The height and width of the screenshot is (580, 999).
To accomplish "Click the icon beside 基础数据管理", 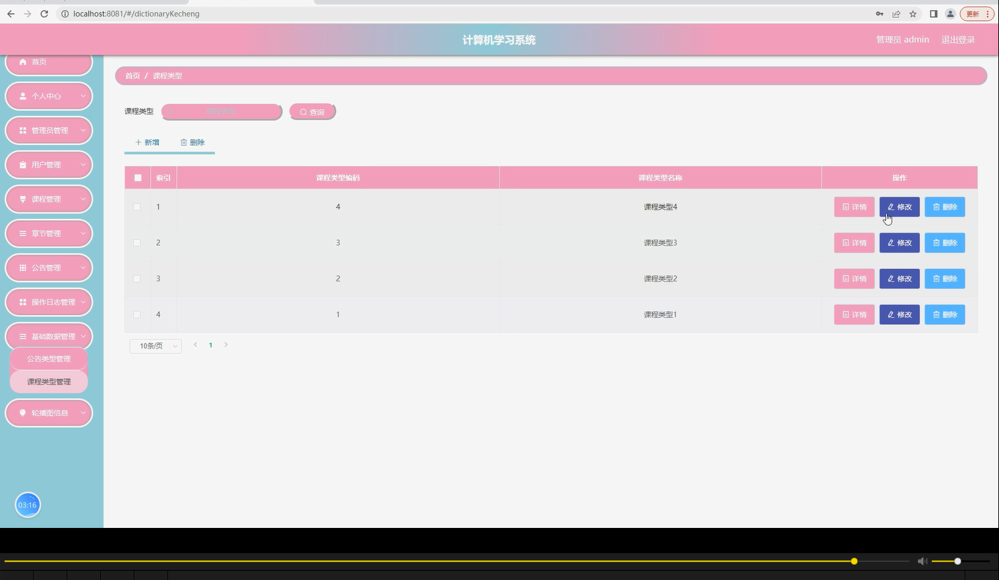I will pyautogui.click(x=23, y=336).
